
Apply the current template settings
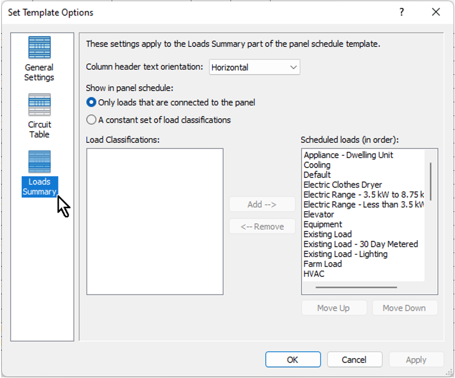coord(416,359)
